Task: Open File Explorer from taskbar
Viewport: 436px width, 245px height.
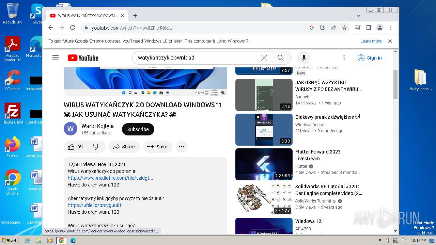Action: (38, 241)
